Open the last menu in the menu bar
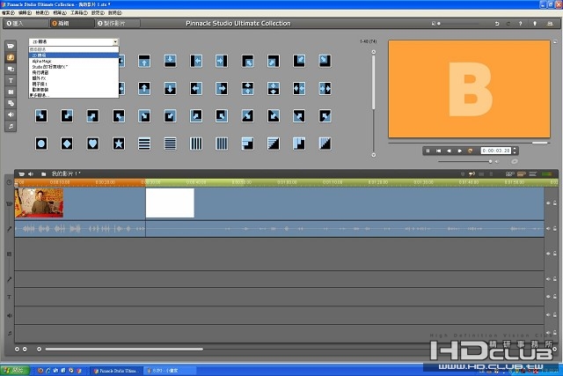Viewport: 563px width, 376px height. pos(115,13)
